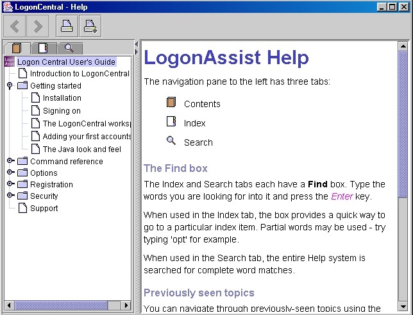
Task: Click the LogonAssist Help heading
Action: [x=226, y=58]
